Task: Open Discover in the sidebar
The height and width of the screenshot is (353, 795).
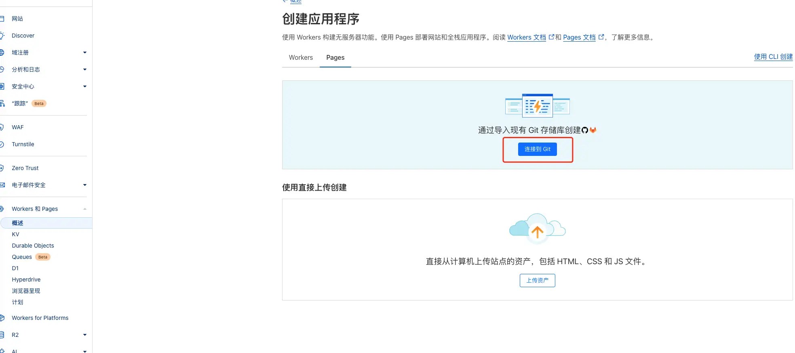Action: [23, 36]
